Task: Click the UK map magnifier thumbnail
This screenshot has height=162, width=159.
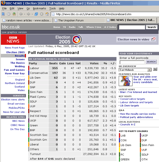Action: point(126,81)
